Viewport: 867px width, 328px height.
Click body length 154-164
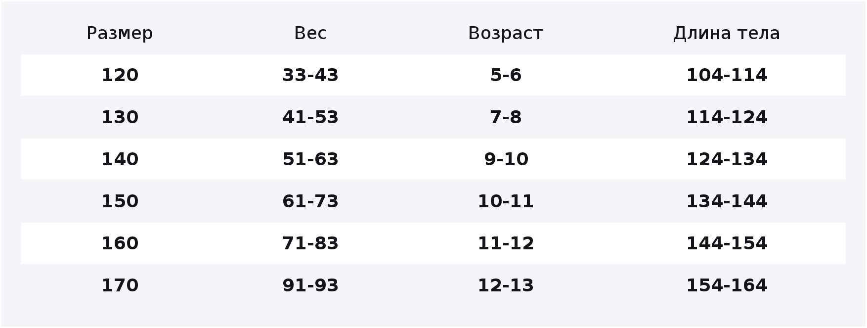pos(727,285)
